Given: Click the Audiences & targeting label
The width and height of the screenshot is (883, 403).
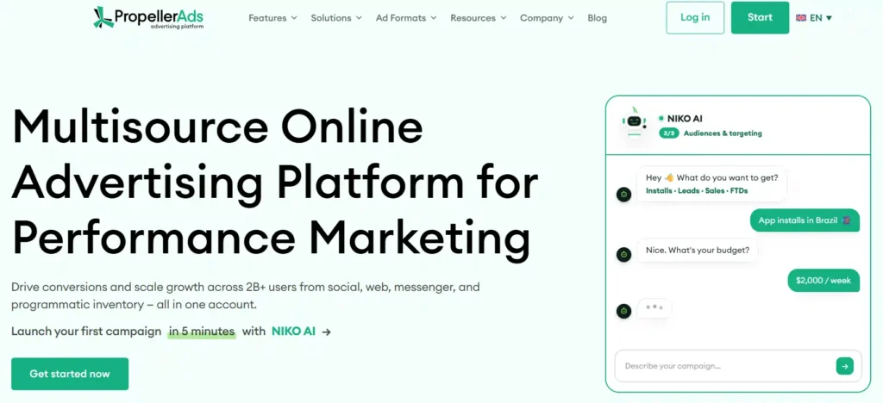Looking at the screenshot, I should 723,133.
